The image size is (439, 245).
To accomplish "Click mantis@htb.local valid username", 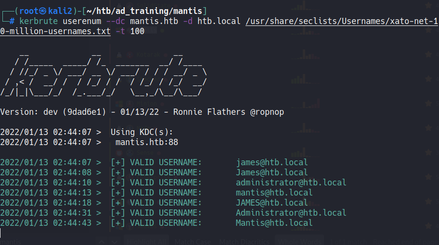I will pos(274,193).
